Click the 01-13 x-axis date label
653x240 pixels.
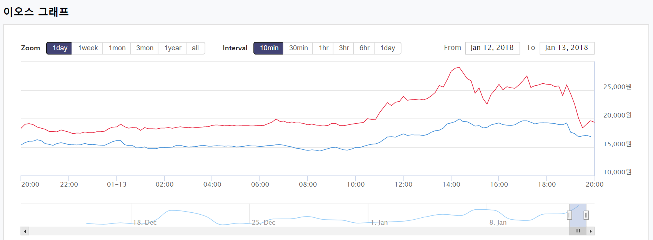pyautogui.click(x=117, y=184)
